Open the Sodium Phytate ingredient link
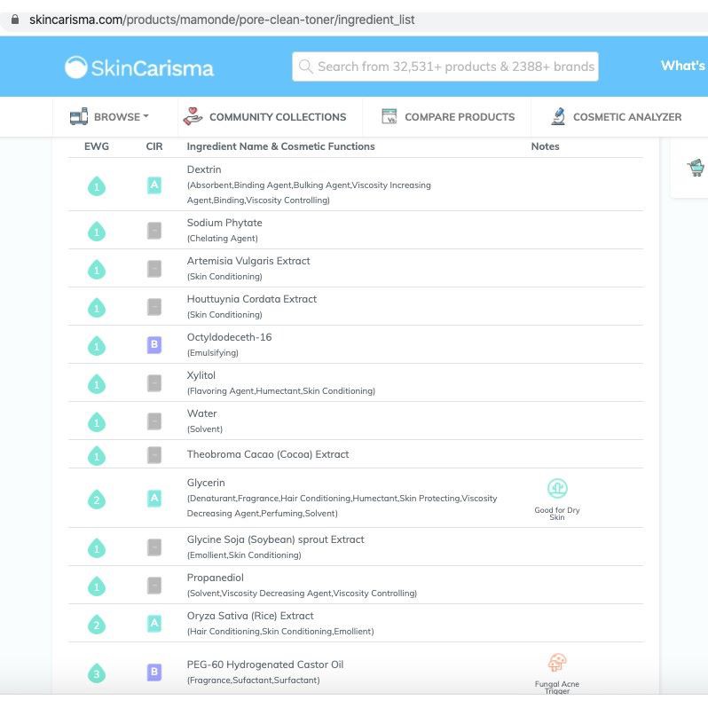Screen dimensions: 708x708 pos(224,223)
